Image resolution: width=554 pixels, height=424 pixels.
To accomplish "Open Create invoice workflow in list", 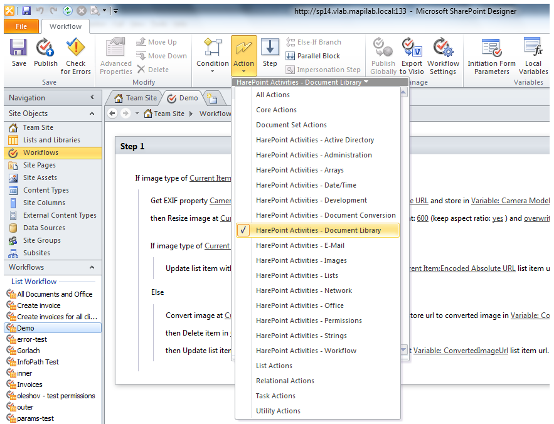I will point(39,305).
